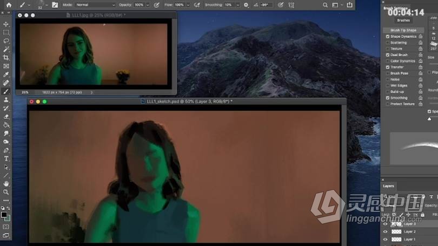
Task: Click the Home icon in options bar
Action: click(9, 5)
